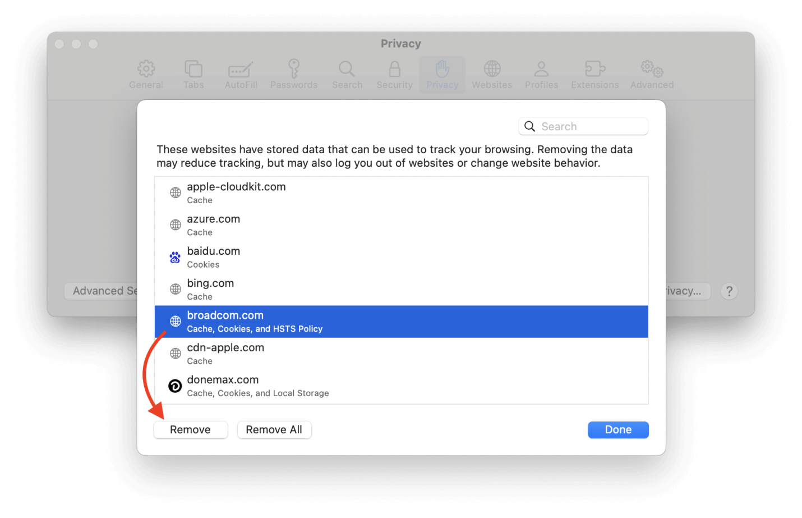Viewport: 802px width, 518px height.
Task: Click the Remove button
Action: click(191, 429)
